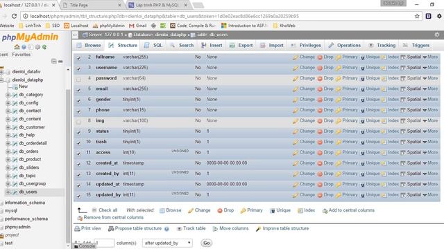Screen dimensions: 444x249
Task: Click Remove from central columns link
Action: tap(110, 218)
